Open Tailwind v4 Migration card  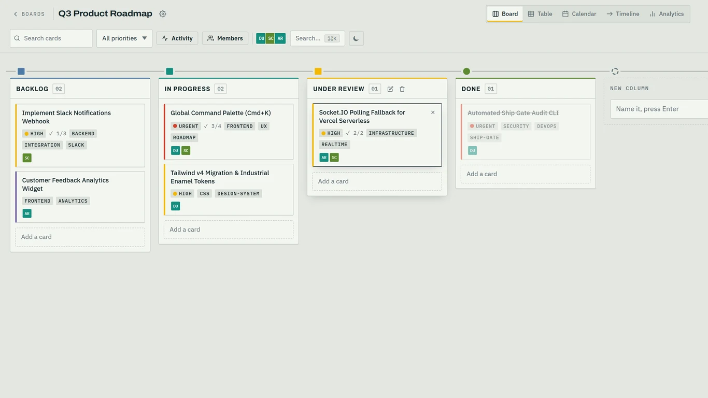[229, 190]
